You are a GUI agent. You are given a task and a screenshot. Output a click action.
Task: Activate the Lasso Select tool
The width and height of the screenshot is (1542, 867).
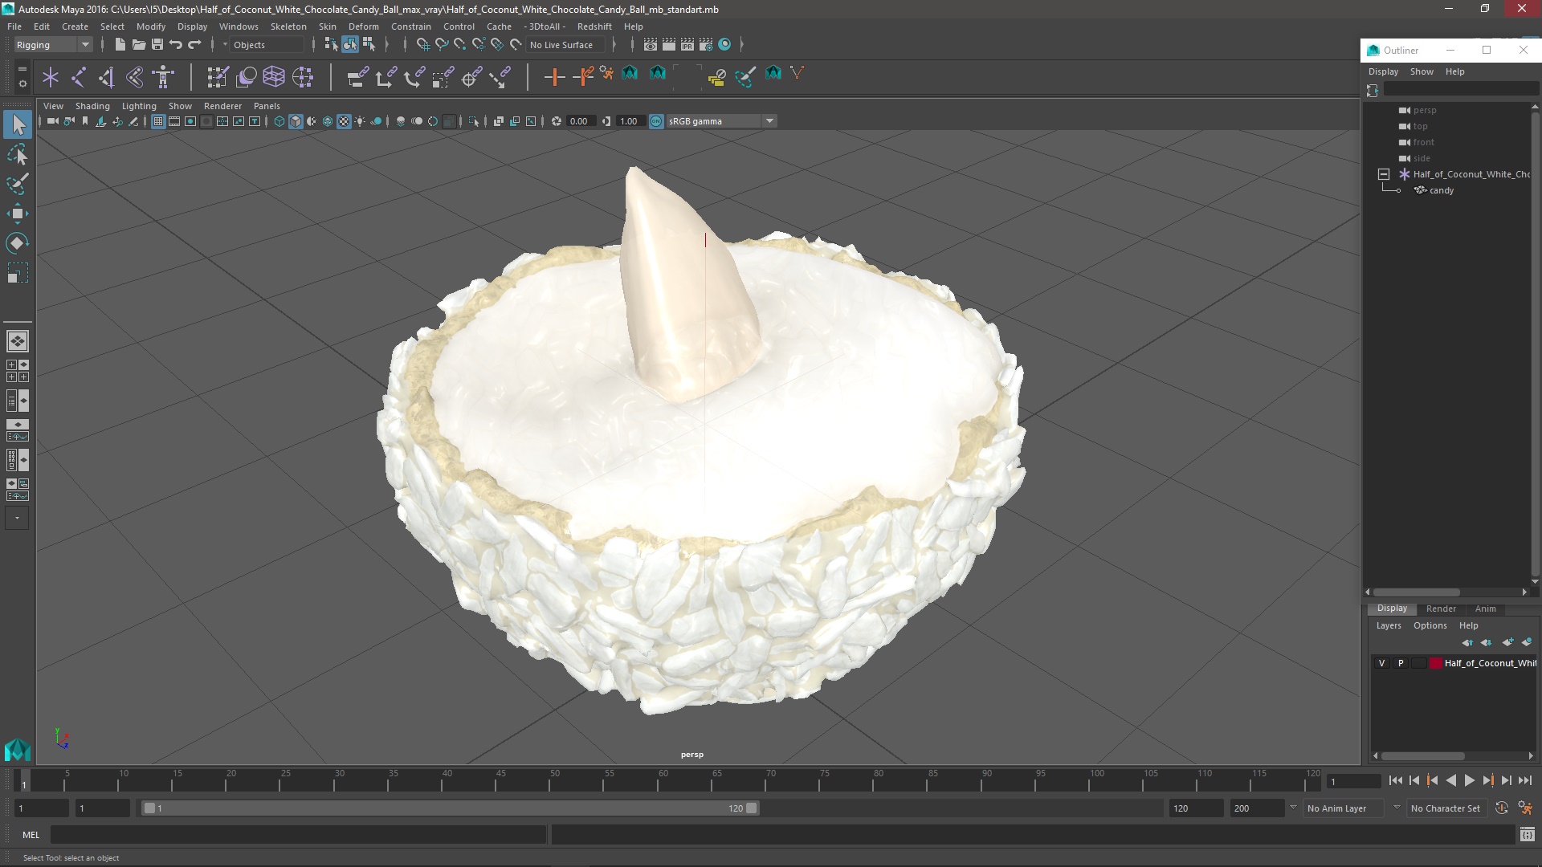[18, 154]
